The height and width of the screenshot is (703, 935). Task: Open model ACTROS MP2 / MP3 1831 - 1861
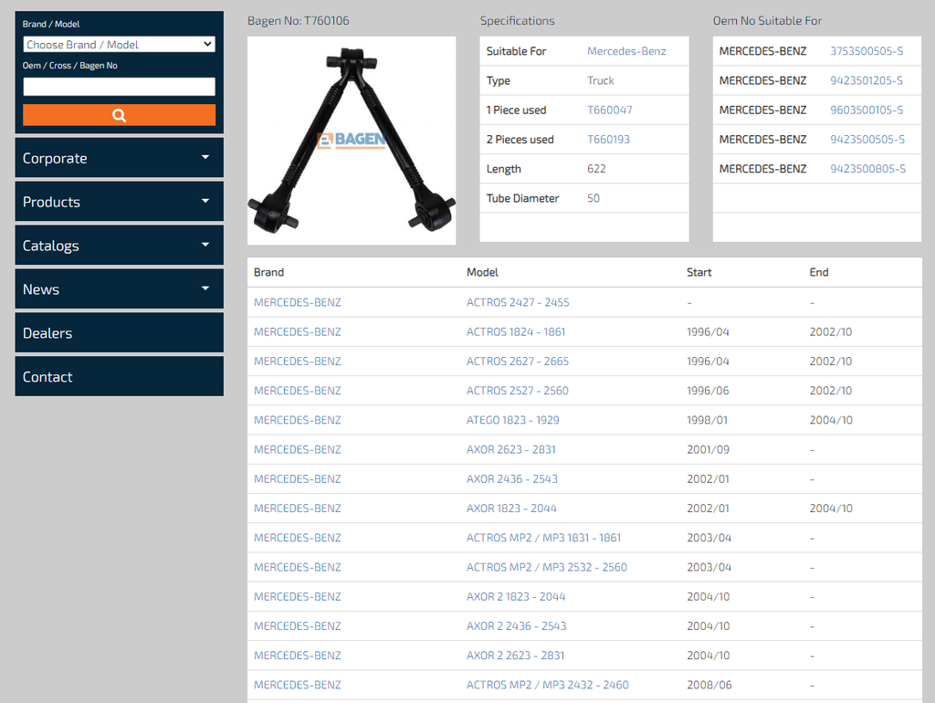click(x=544, y=538)
